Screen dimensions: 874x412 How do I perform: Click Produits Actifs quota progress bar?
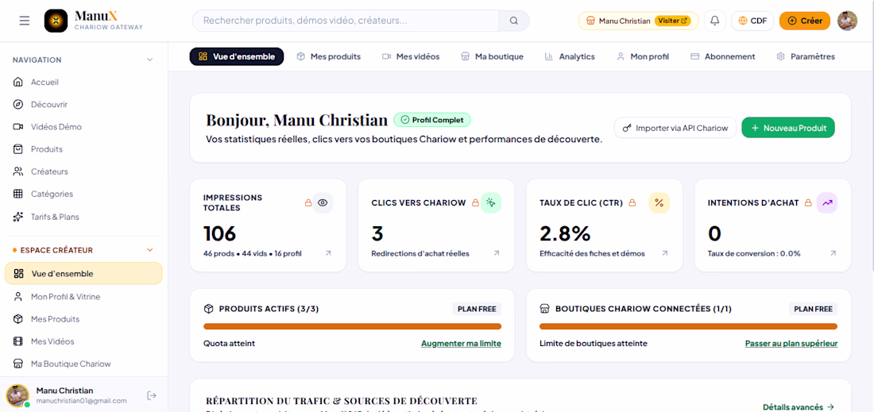click(x=352, y=326)
